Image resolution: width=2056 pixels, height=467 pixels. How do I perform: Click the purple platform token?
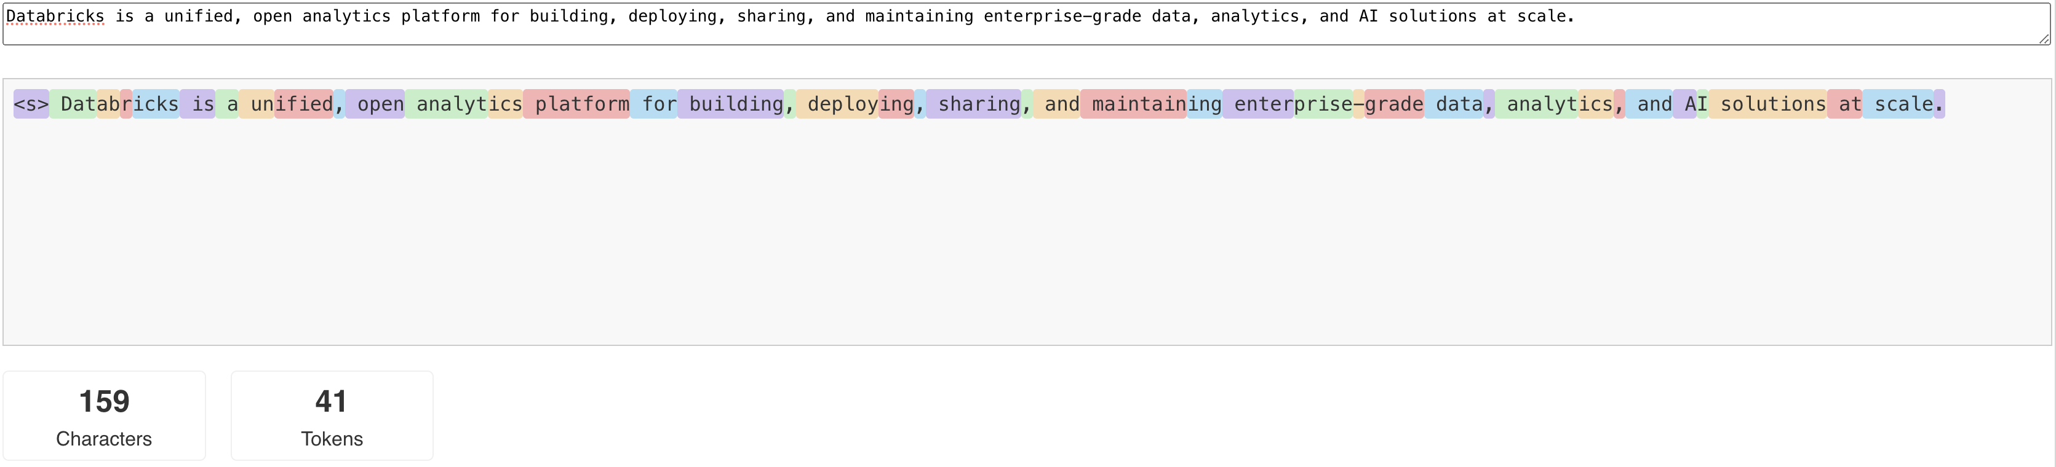pyautogui.click(x=577, y=104)
